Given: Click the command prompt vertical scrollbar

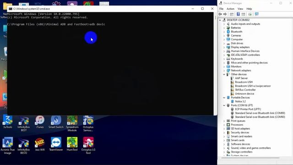Looking at the screenshot, I should [215, 64].
